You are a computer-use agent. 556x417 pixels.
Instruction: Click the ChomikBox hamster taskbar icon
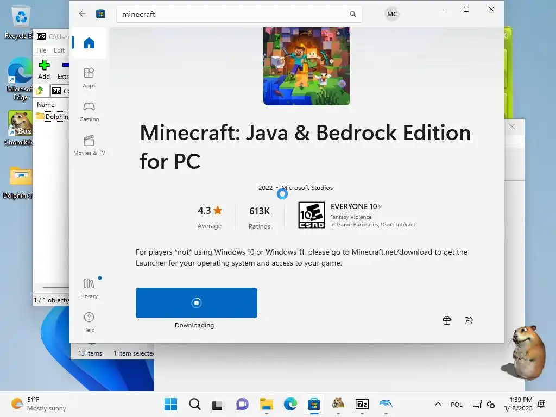tap(338, 403)
